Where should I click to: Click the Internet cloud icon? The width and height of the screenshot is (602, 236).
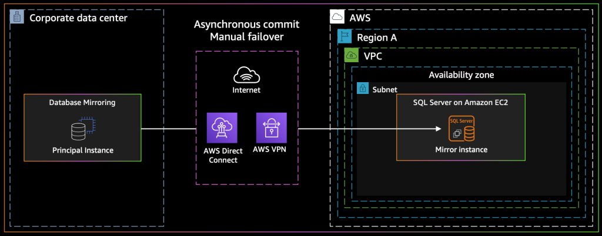(x=246, y=75)
